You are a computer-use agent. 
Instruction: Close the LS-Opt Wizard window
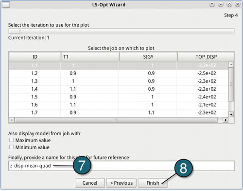238,4
